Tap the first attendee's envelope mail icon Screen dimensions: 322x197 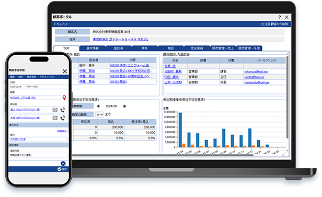pyautogui.click(x=55, y=110)
